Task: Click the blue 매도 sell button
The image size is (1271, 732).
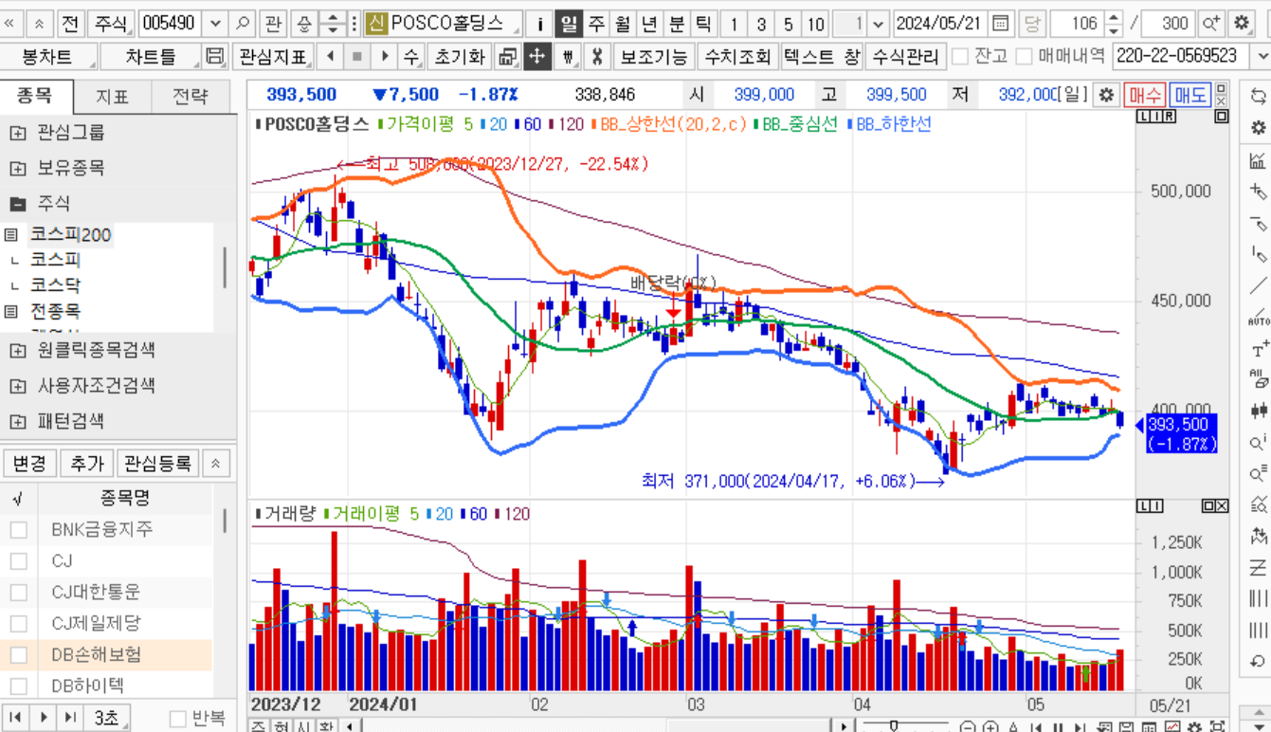Action: pos(1189,95)
